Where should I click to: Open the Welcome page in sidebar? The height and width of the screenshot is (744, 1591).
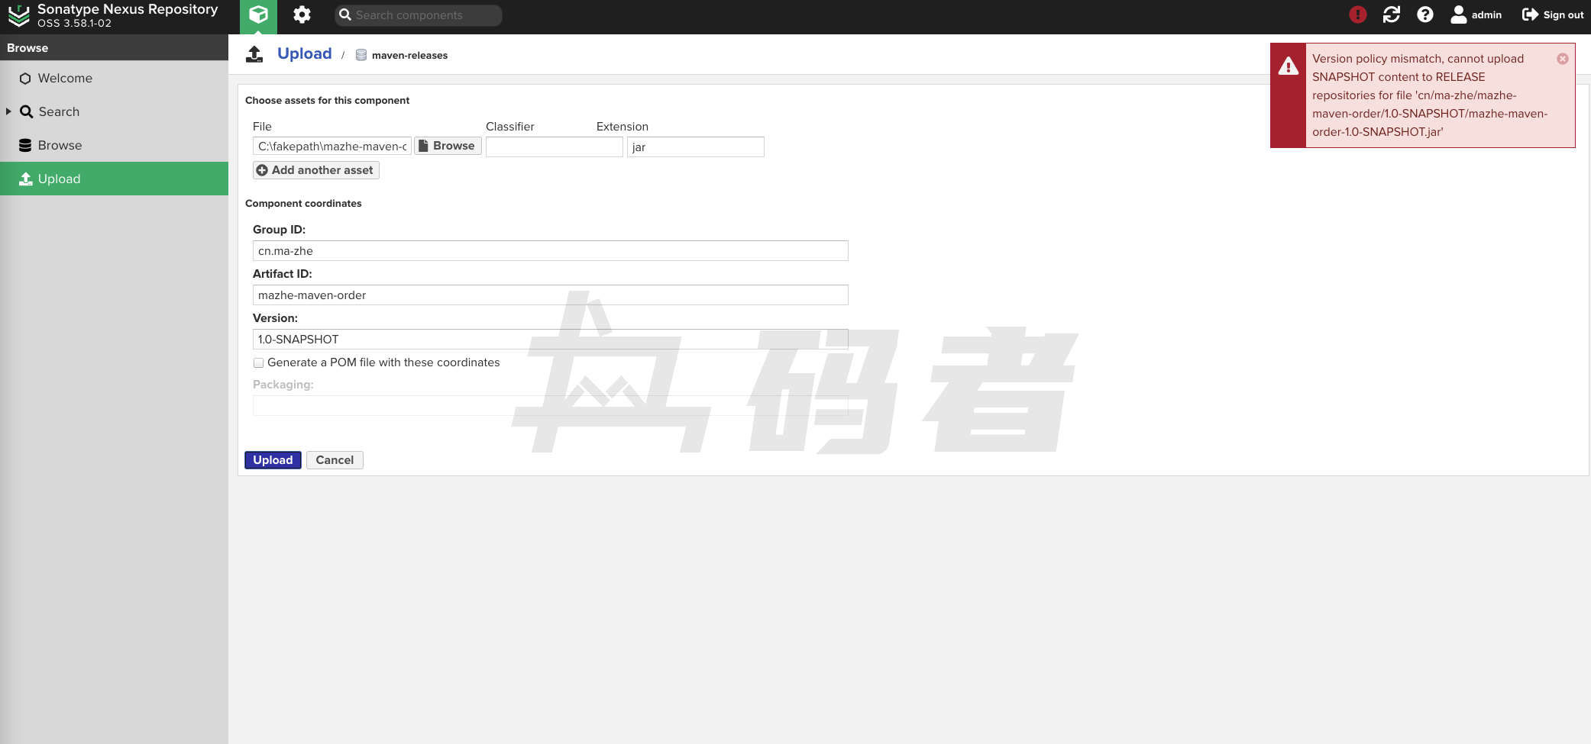[65, 78]
